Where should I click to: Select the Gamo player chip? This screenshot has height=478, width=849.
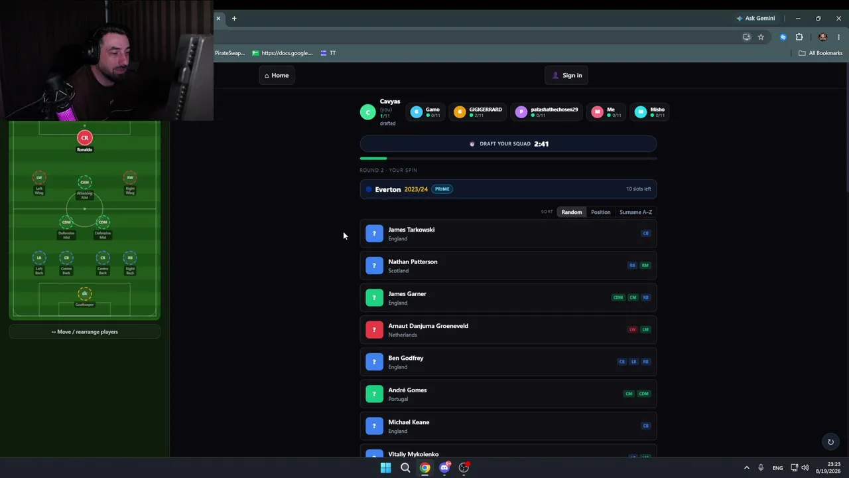pyautogui.click(x=426, y=112)
